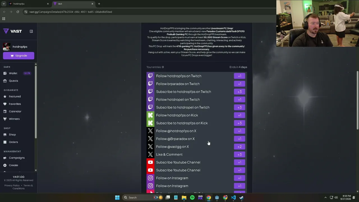Image resolution: width=359 pixels, height=202 pixels.
Task: Click the X icon beside Follow @hotdropfps
Action: (150, 131)
